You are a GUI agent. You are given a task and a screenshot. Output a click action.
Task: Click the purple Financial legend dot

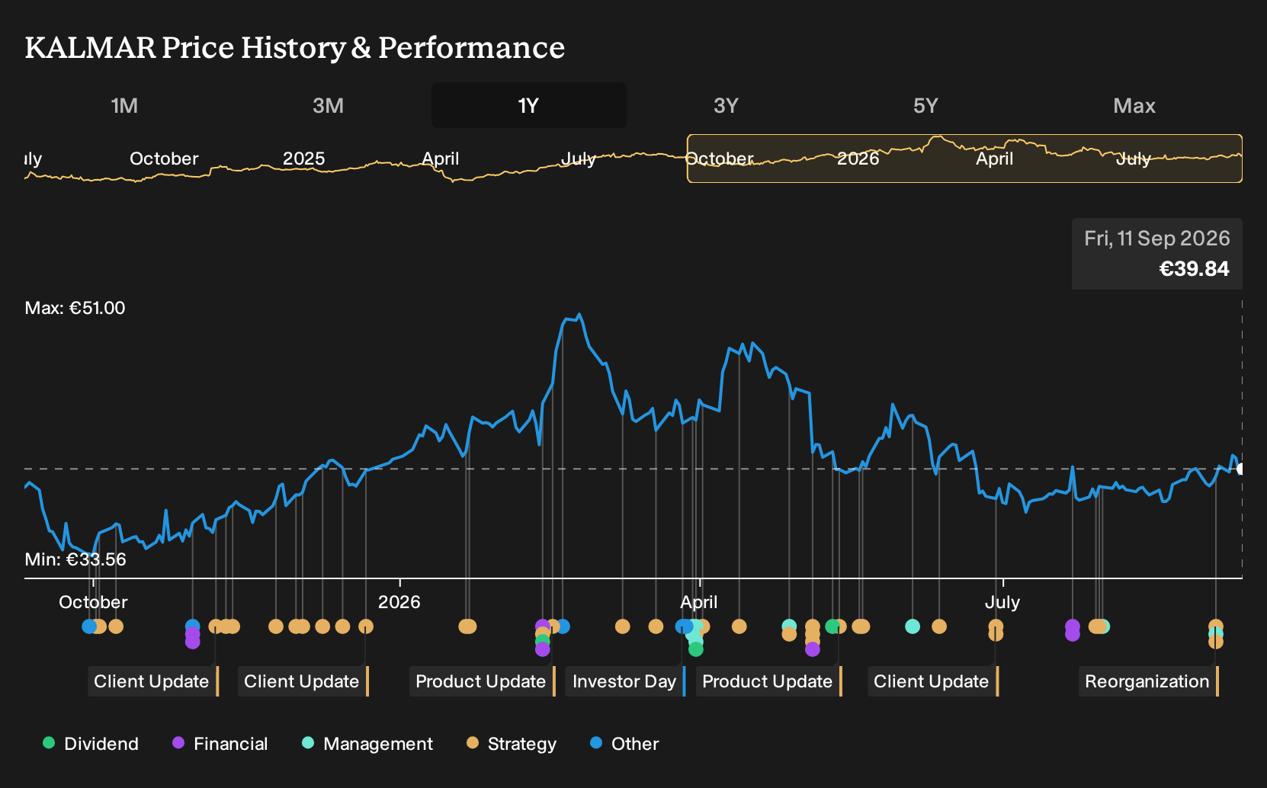(x=178, y=743)
